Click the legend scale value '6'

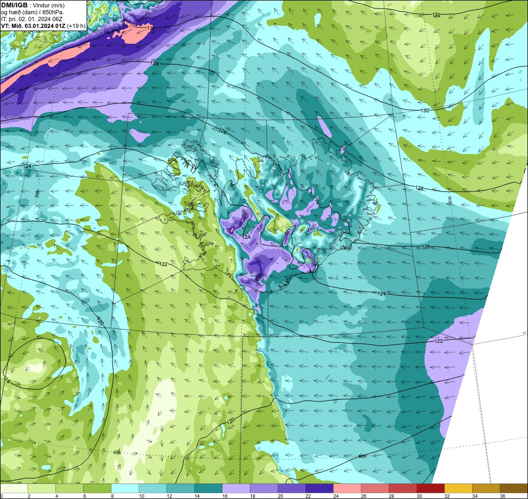(84, 496)
